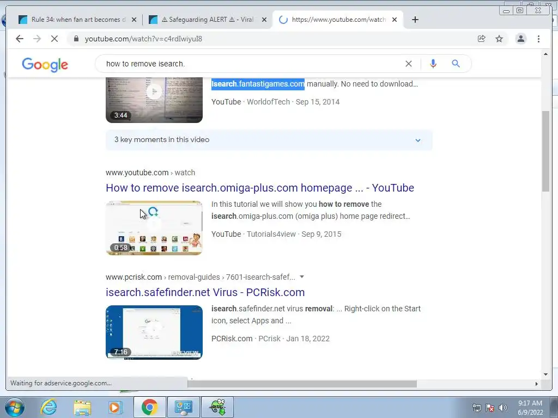
Task: Expand 3 key moments in this video
Action: point(269,140)
